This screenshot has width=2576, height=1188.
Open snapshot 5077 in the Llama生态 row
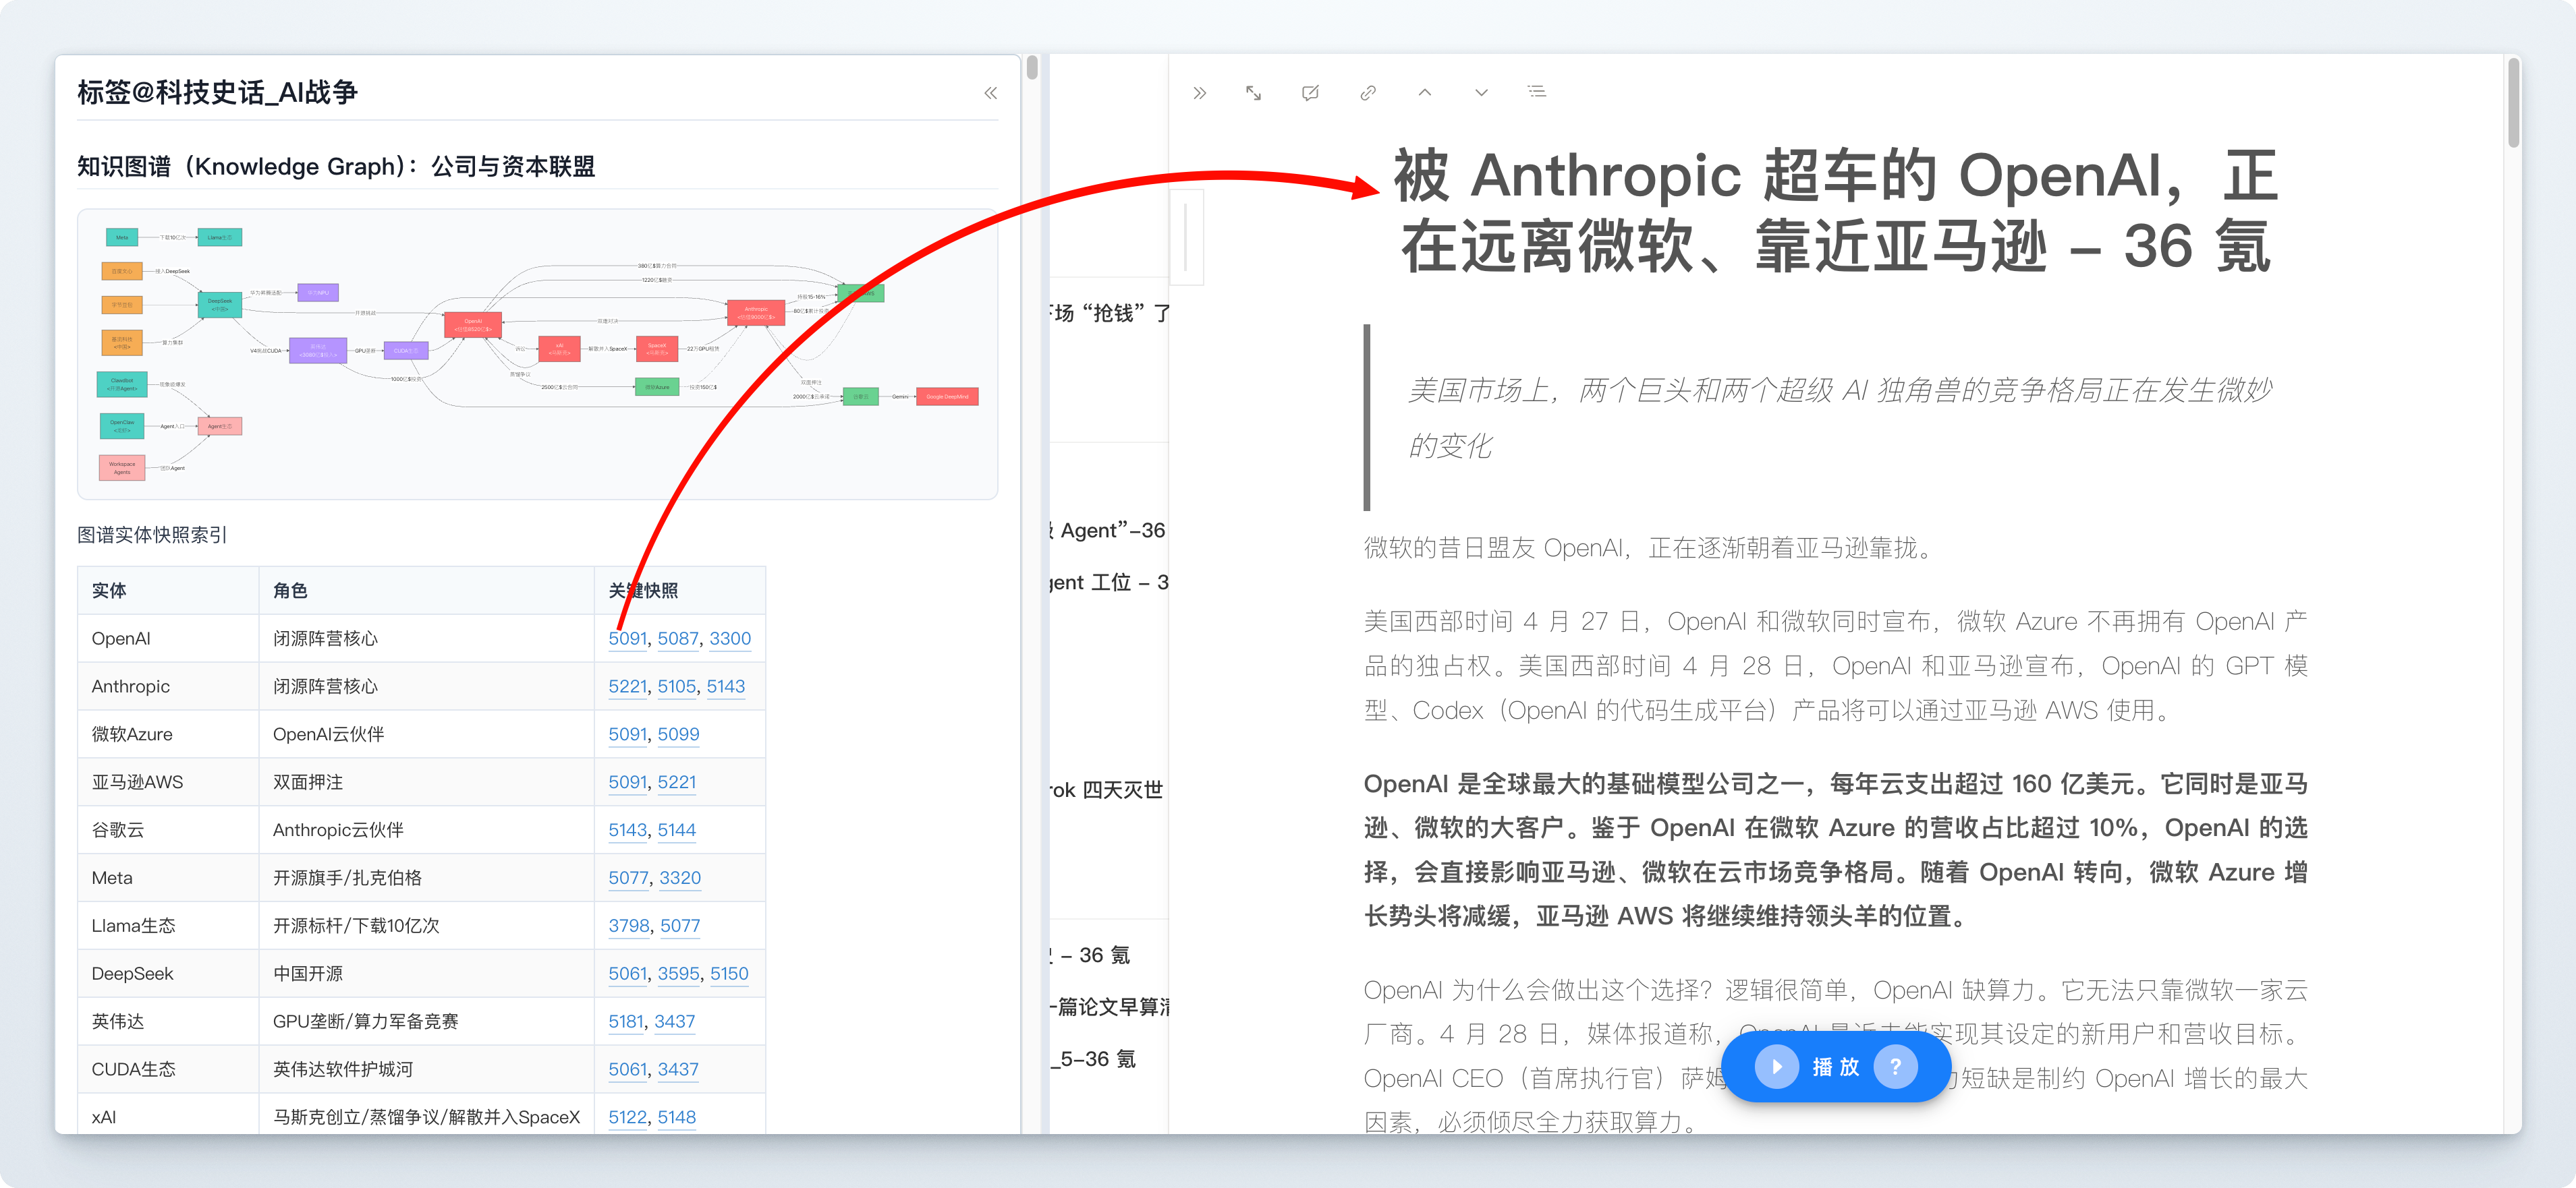[680, 926]
